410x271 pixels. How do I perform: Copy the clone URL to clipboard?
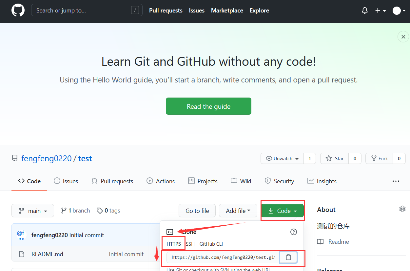coord(288,257)
